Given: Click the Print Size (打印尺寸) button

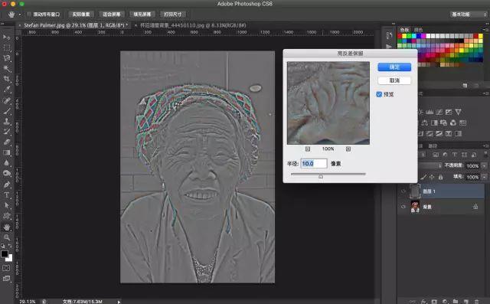Looking at the screenshot, I should pyautogui.click(x=172, y=15).
